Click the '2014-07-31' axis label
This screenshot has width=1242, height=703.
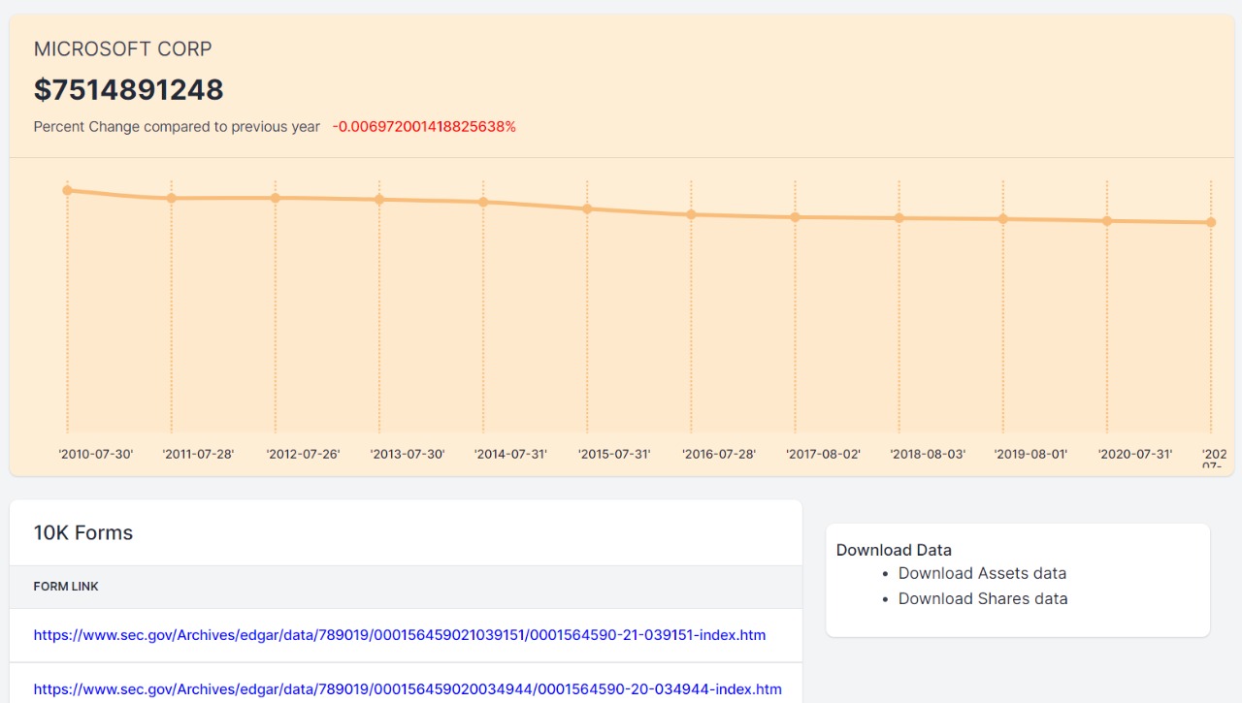510,454
